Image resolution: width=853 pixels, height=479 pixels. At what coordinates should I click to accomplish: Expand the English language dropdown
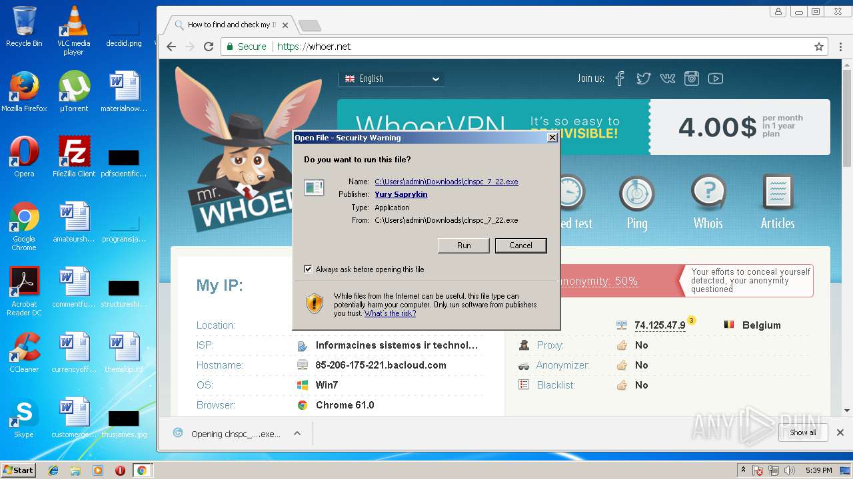coord(392,79)
